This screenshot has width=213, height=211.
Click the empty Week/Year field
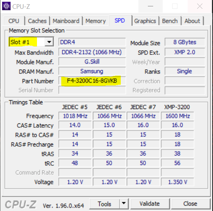[x=185, y=62]
